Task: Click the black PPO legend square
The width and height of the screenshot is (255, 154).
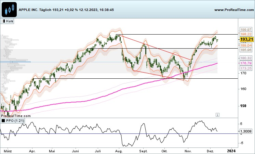Action: 3,120
